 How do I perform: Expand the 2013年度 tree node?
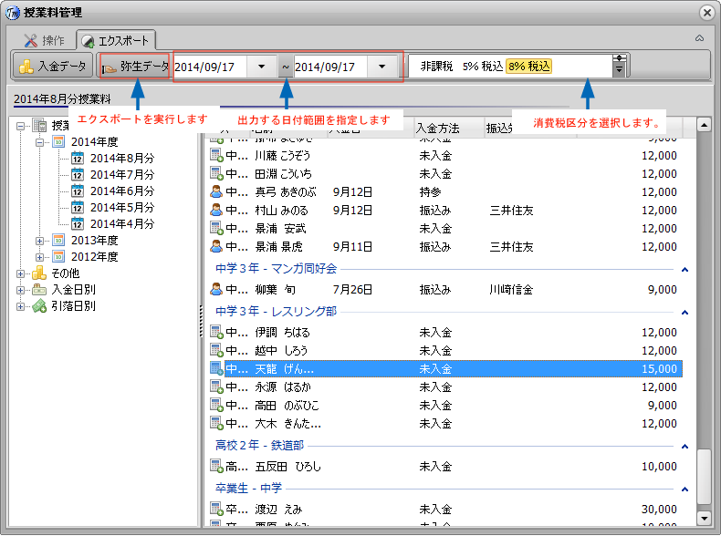(x=40, y=241)
